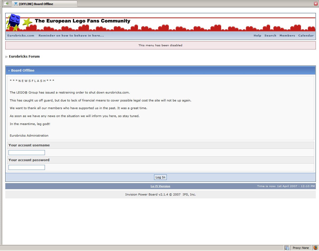The height and width of the screenshot is (251, 319).
Task: Open the reminder on how to behave link
Action: click(71, 36)
